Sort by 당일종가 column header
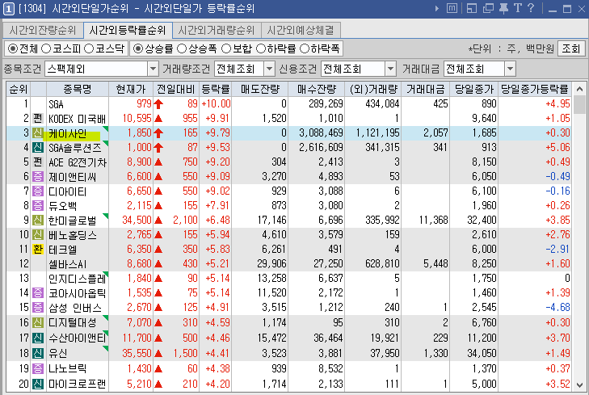 (x=474, y=89)
